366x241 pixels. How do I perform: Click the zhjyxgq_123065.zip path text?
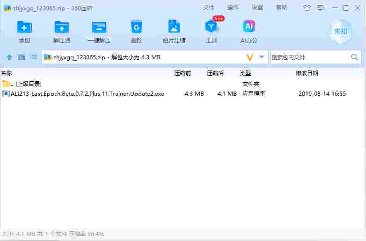coord(79,57)
